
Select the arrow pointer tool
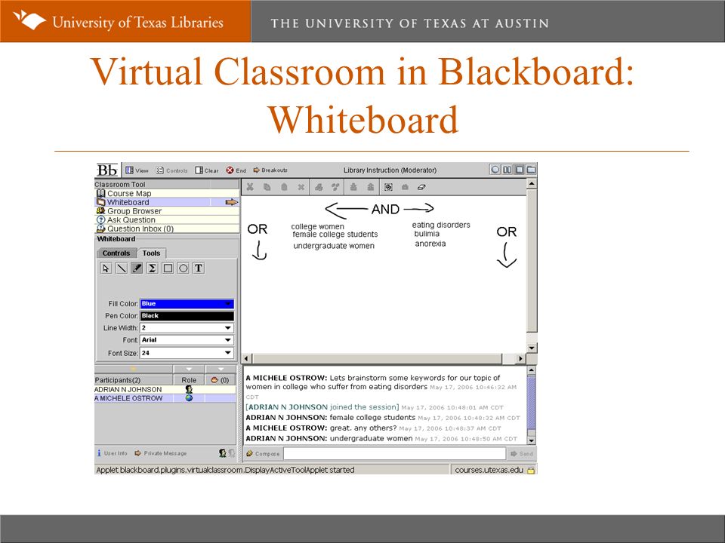click(x=106, y=268)
